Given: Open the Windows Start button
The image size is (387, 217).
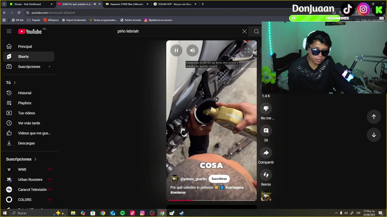Looking at the screenshot, I should point(5,213).
